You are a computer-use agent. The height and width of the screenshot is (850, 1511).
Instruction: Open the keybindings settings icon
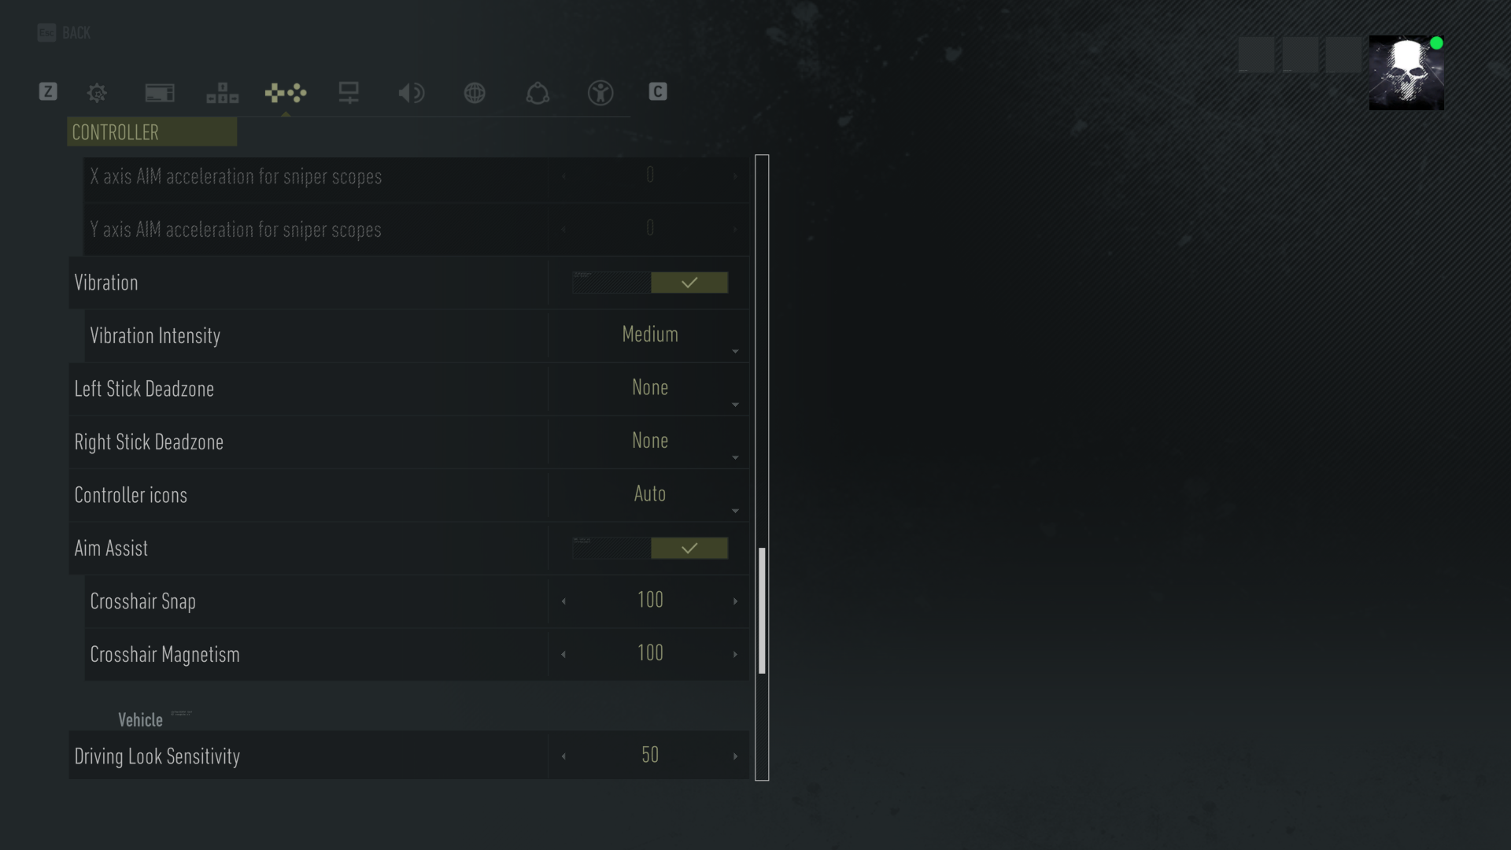(222, 92)
